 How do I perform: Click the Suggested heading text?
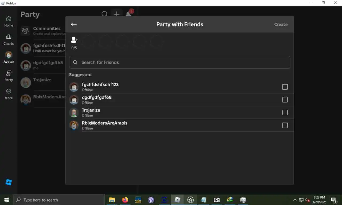(x=80, y=75)
